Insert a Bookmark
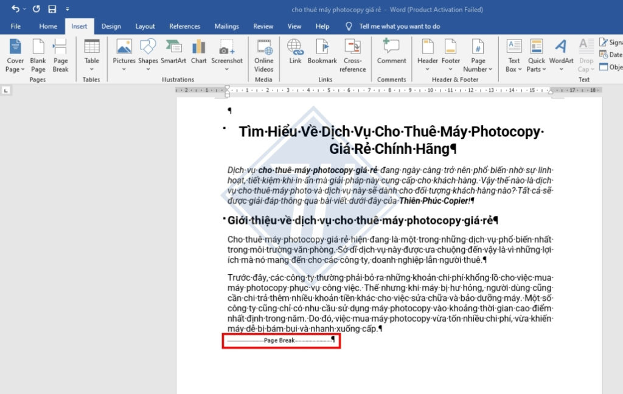623x394 pixels. (322, 52)
